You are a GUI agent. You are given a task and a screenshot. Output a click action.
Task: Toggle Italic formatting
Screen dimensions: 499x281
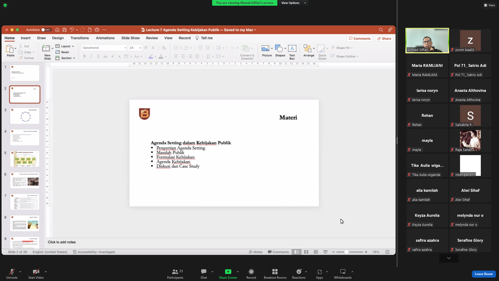click(x=91, y=56)
